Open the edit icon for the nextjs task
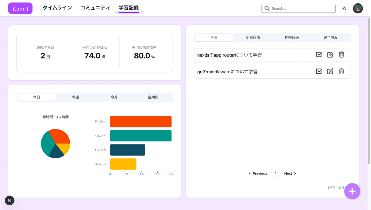 pyautogui.click(x=330, y=54)
